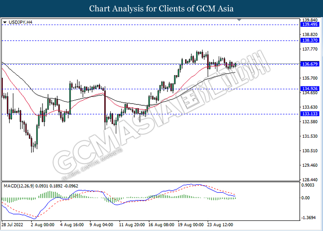Click the 131.530 price axis value

(x=310, y=136)
